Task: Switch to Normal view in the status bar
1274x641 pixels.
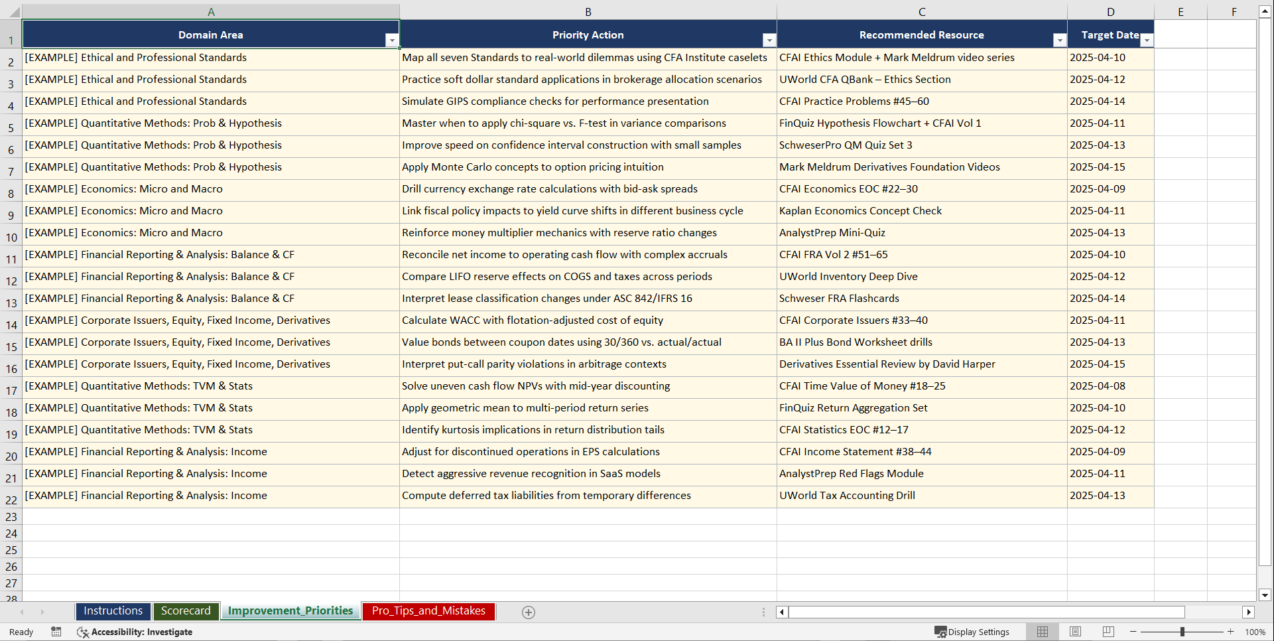Action: pyautogui.click(x=1042, y=632)
